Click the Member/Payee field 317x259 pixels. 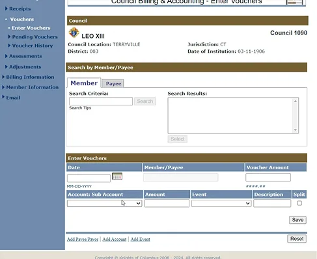tap(181, 177)
